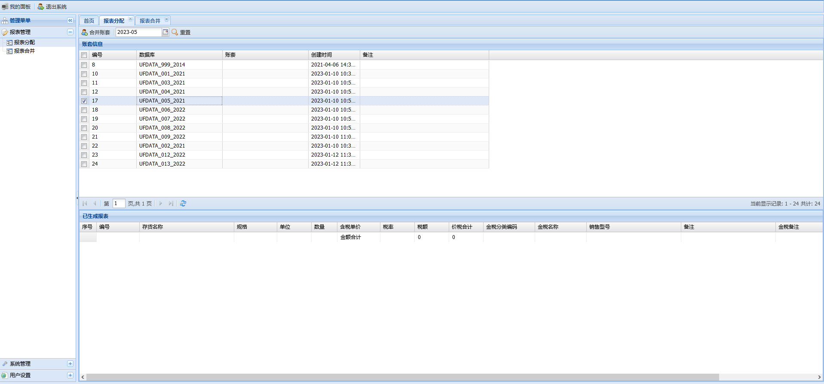The width and height of the screenshot is (824, 384).
Task: Click the page number input field
Action: 119,203
